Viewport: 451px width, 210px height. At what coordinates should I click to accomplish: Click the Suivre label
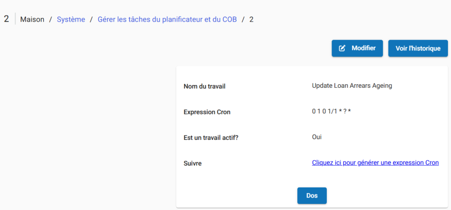tap(192, 163)
